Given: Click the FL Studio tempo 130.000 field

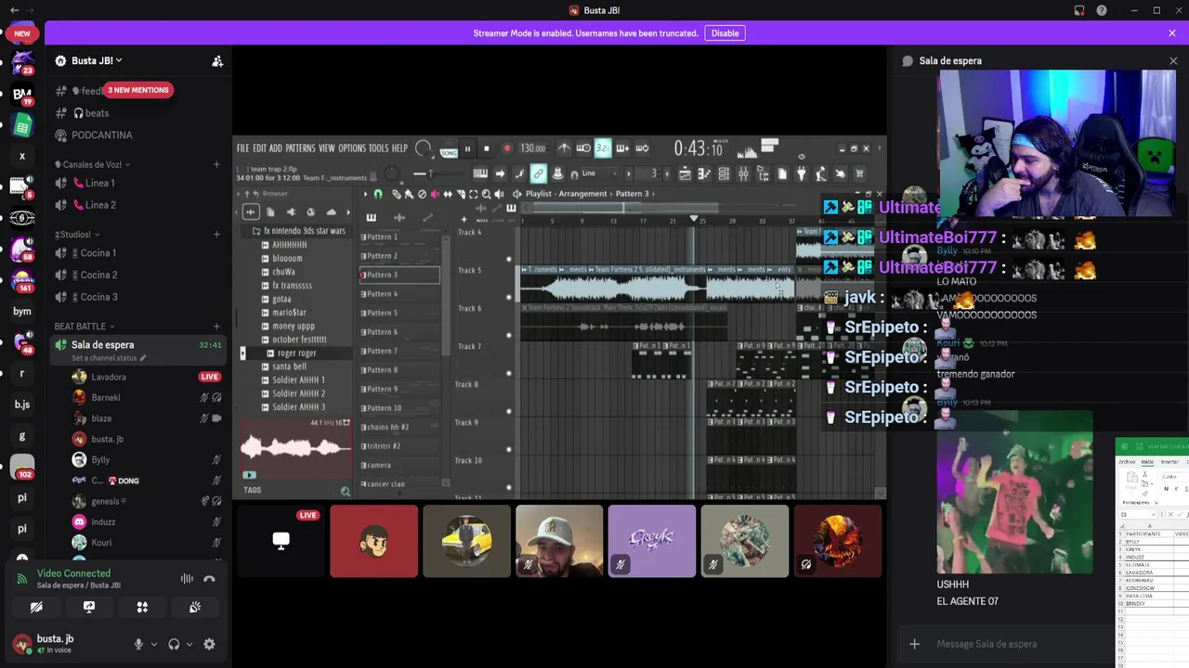Looking at the screenshot, I should [533, 148].
